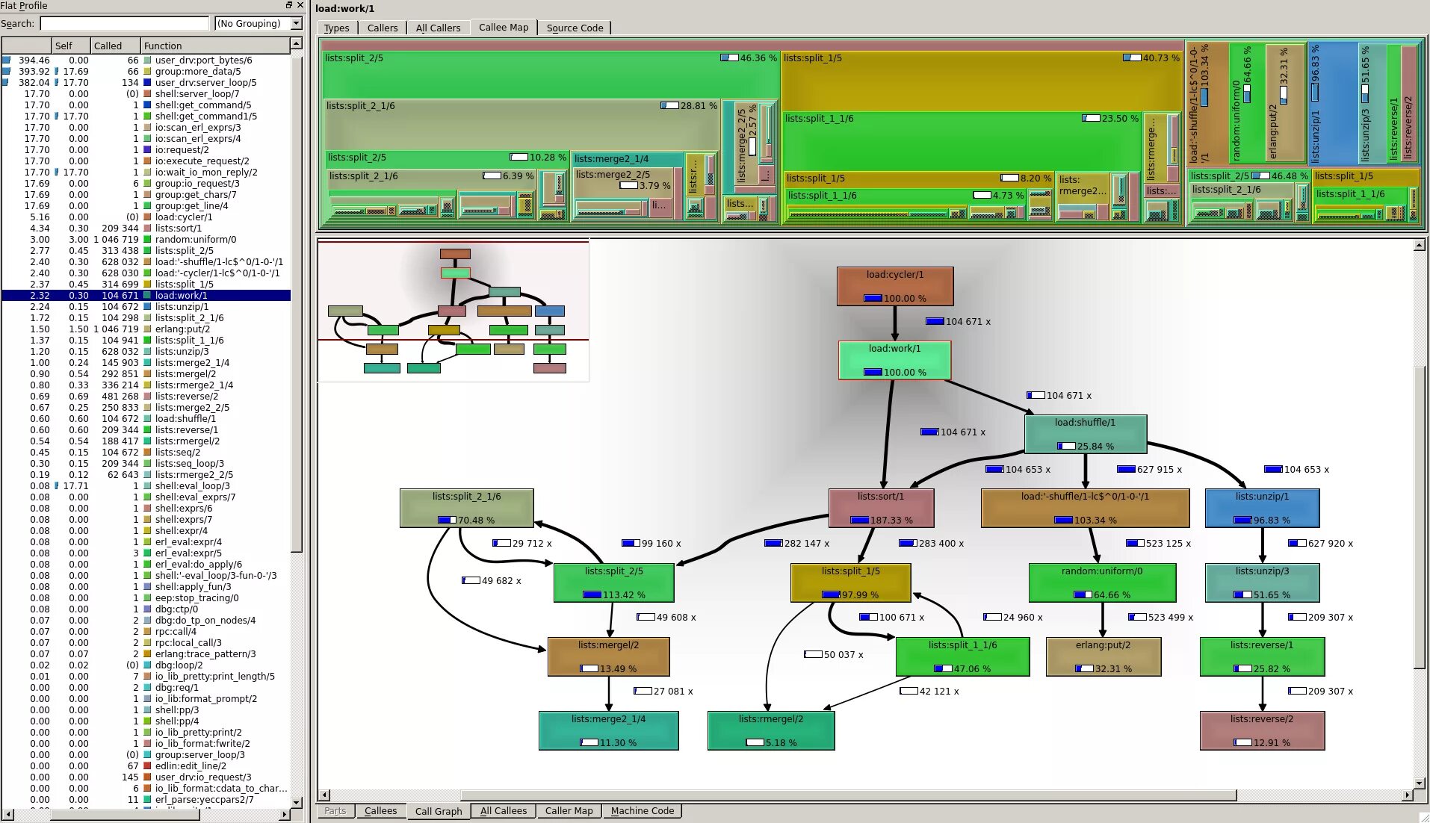This screenshot has width=1430, height=823.
Task: Select lists:sort/1 row in Flat Profile
Action: 146,229
